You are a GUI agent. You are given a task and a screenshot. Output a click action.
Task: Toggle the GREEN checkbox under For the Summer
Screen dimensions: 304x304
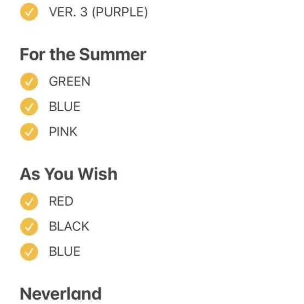point(29,81)
